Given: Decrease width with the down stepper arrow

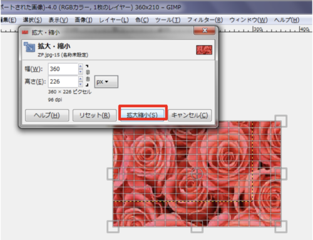Looking at the screenshot, I should [x=81, y=71].
